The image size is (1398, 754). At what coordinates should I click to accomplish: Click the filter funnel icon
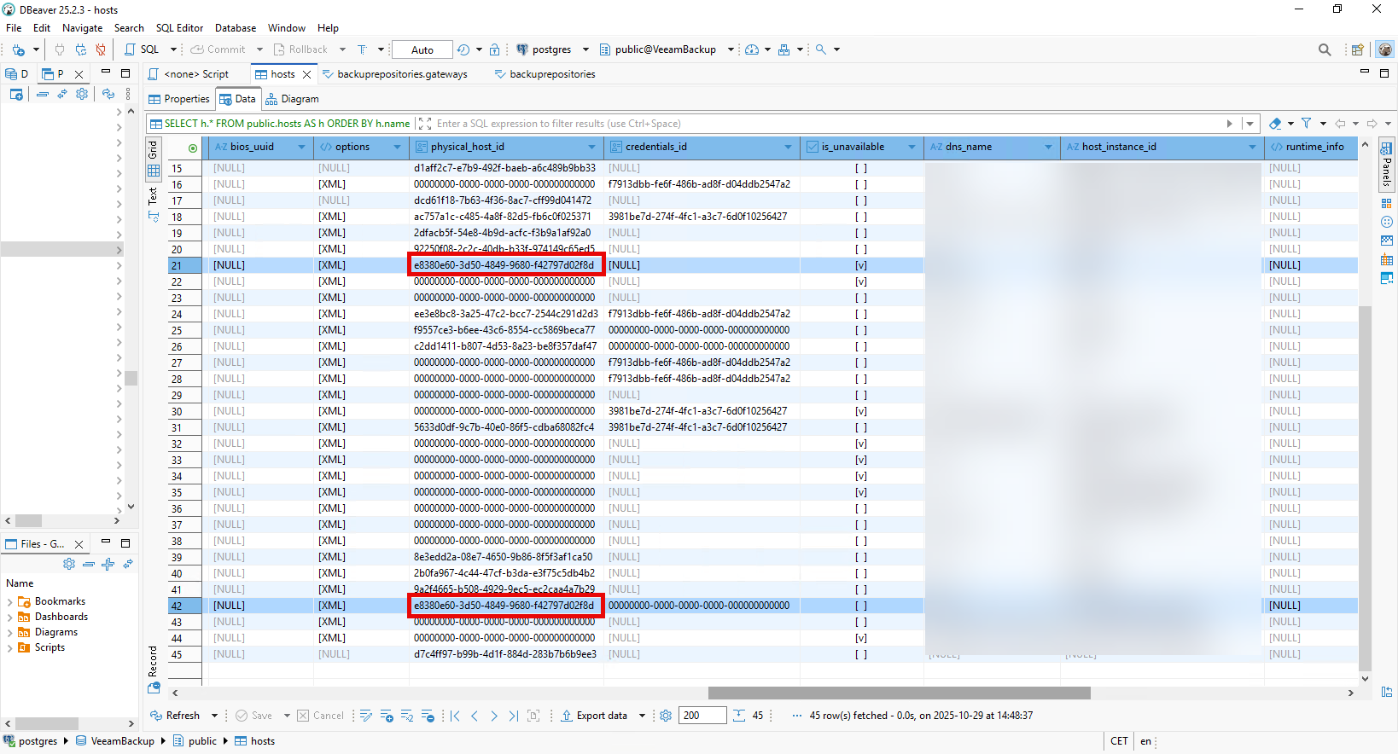click(1306, 124)
